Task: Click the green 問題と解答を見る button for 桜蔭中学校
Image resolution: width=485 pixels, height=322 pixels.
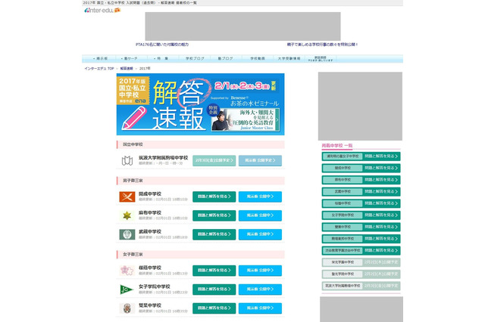Action: click(214, 271)
